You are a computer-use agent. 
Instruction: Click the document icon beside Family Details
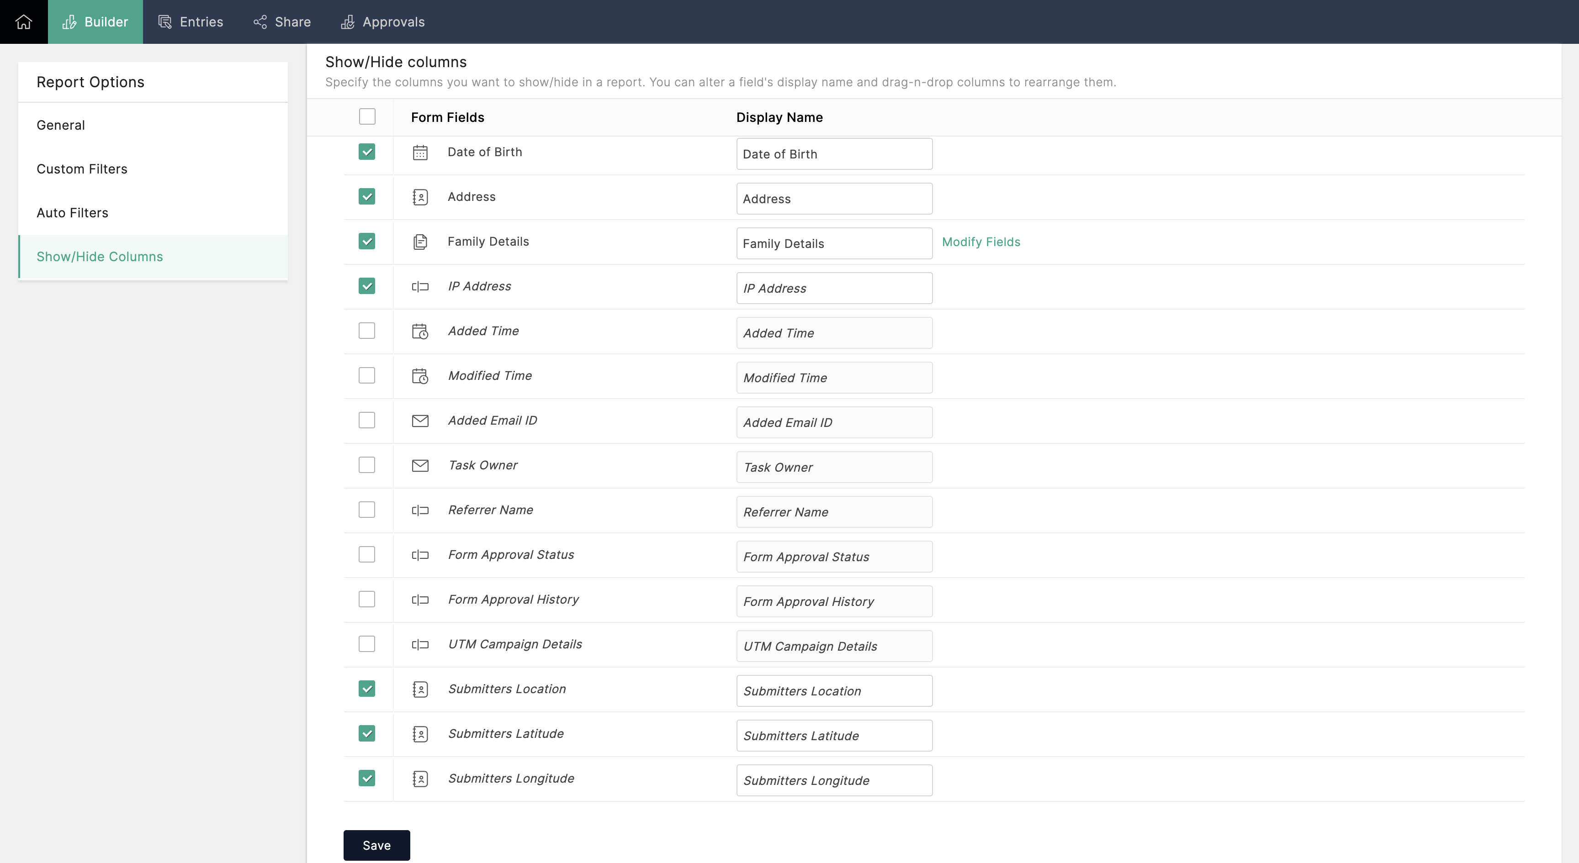pyautogui.click(x=420, y=242)
